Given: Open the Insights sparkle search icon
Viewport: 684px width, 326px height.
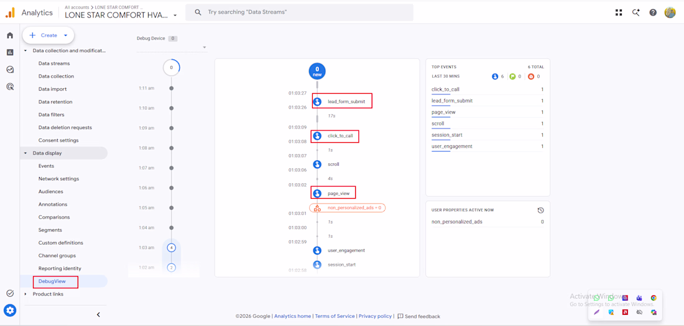Looking at the screenshot, I should [636, 12].
